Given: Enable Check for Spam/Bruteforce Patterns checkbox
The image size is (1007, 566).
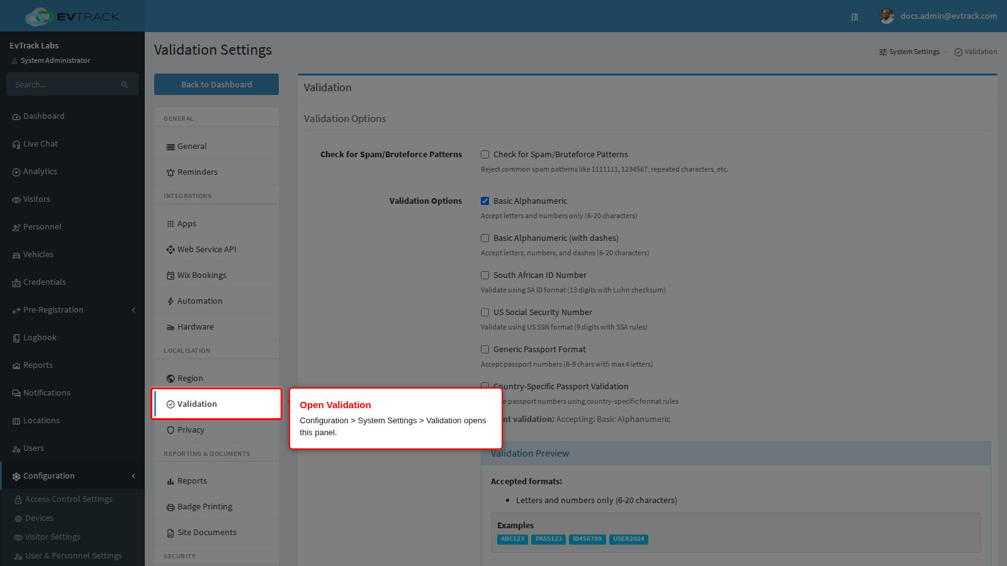Looking at the screenshot, I should click(x=485, y=155).
